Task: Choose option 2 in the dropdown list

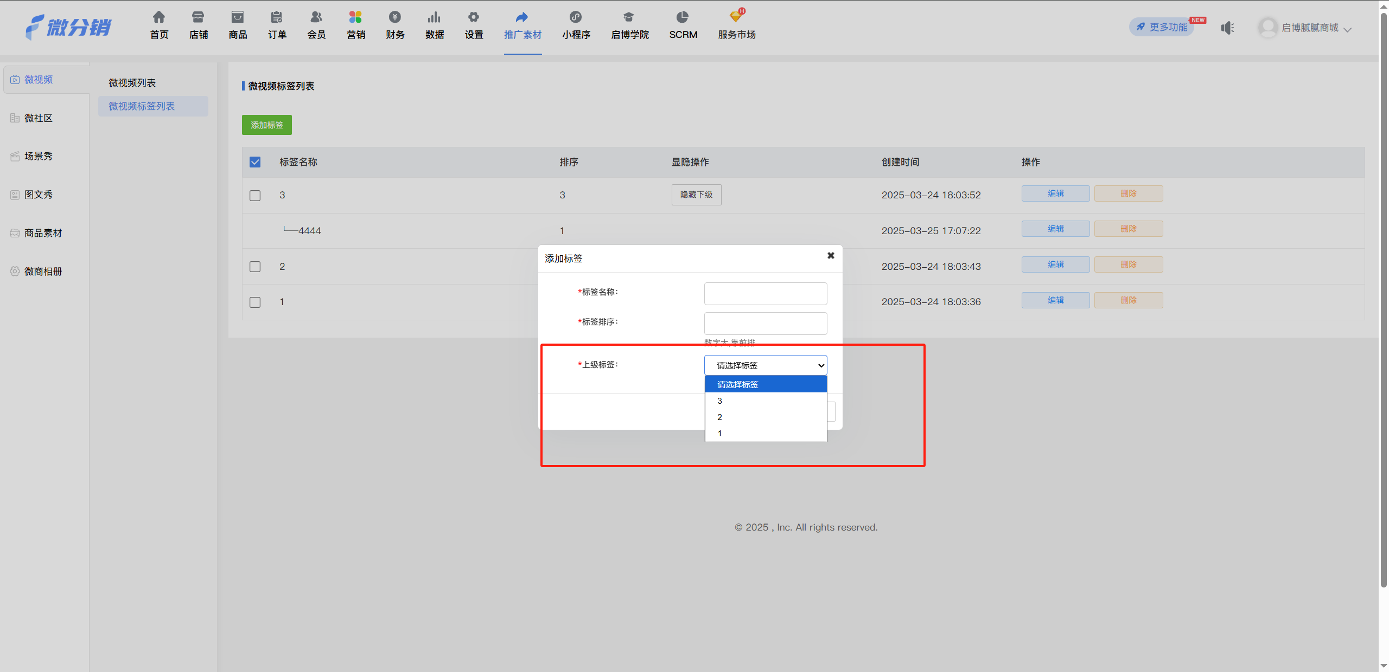Action: pyautogui.click(x=766, y=417)
